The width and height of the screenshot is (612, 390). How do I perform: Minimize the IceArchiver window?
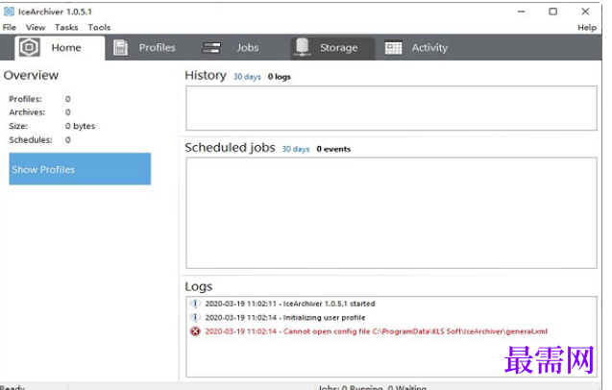(521, 12)
